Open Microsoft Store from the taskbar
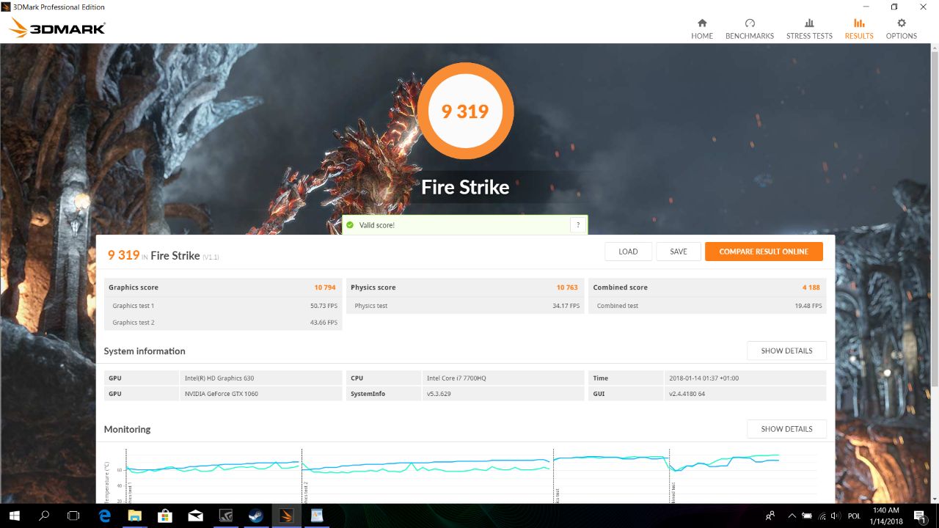 click(165, 516)
